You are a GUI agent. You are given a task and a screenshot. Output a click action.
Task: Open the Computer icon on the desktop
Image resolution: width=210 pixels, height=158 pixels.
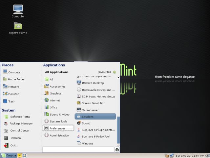coord(18,10)
